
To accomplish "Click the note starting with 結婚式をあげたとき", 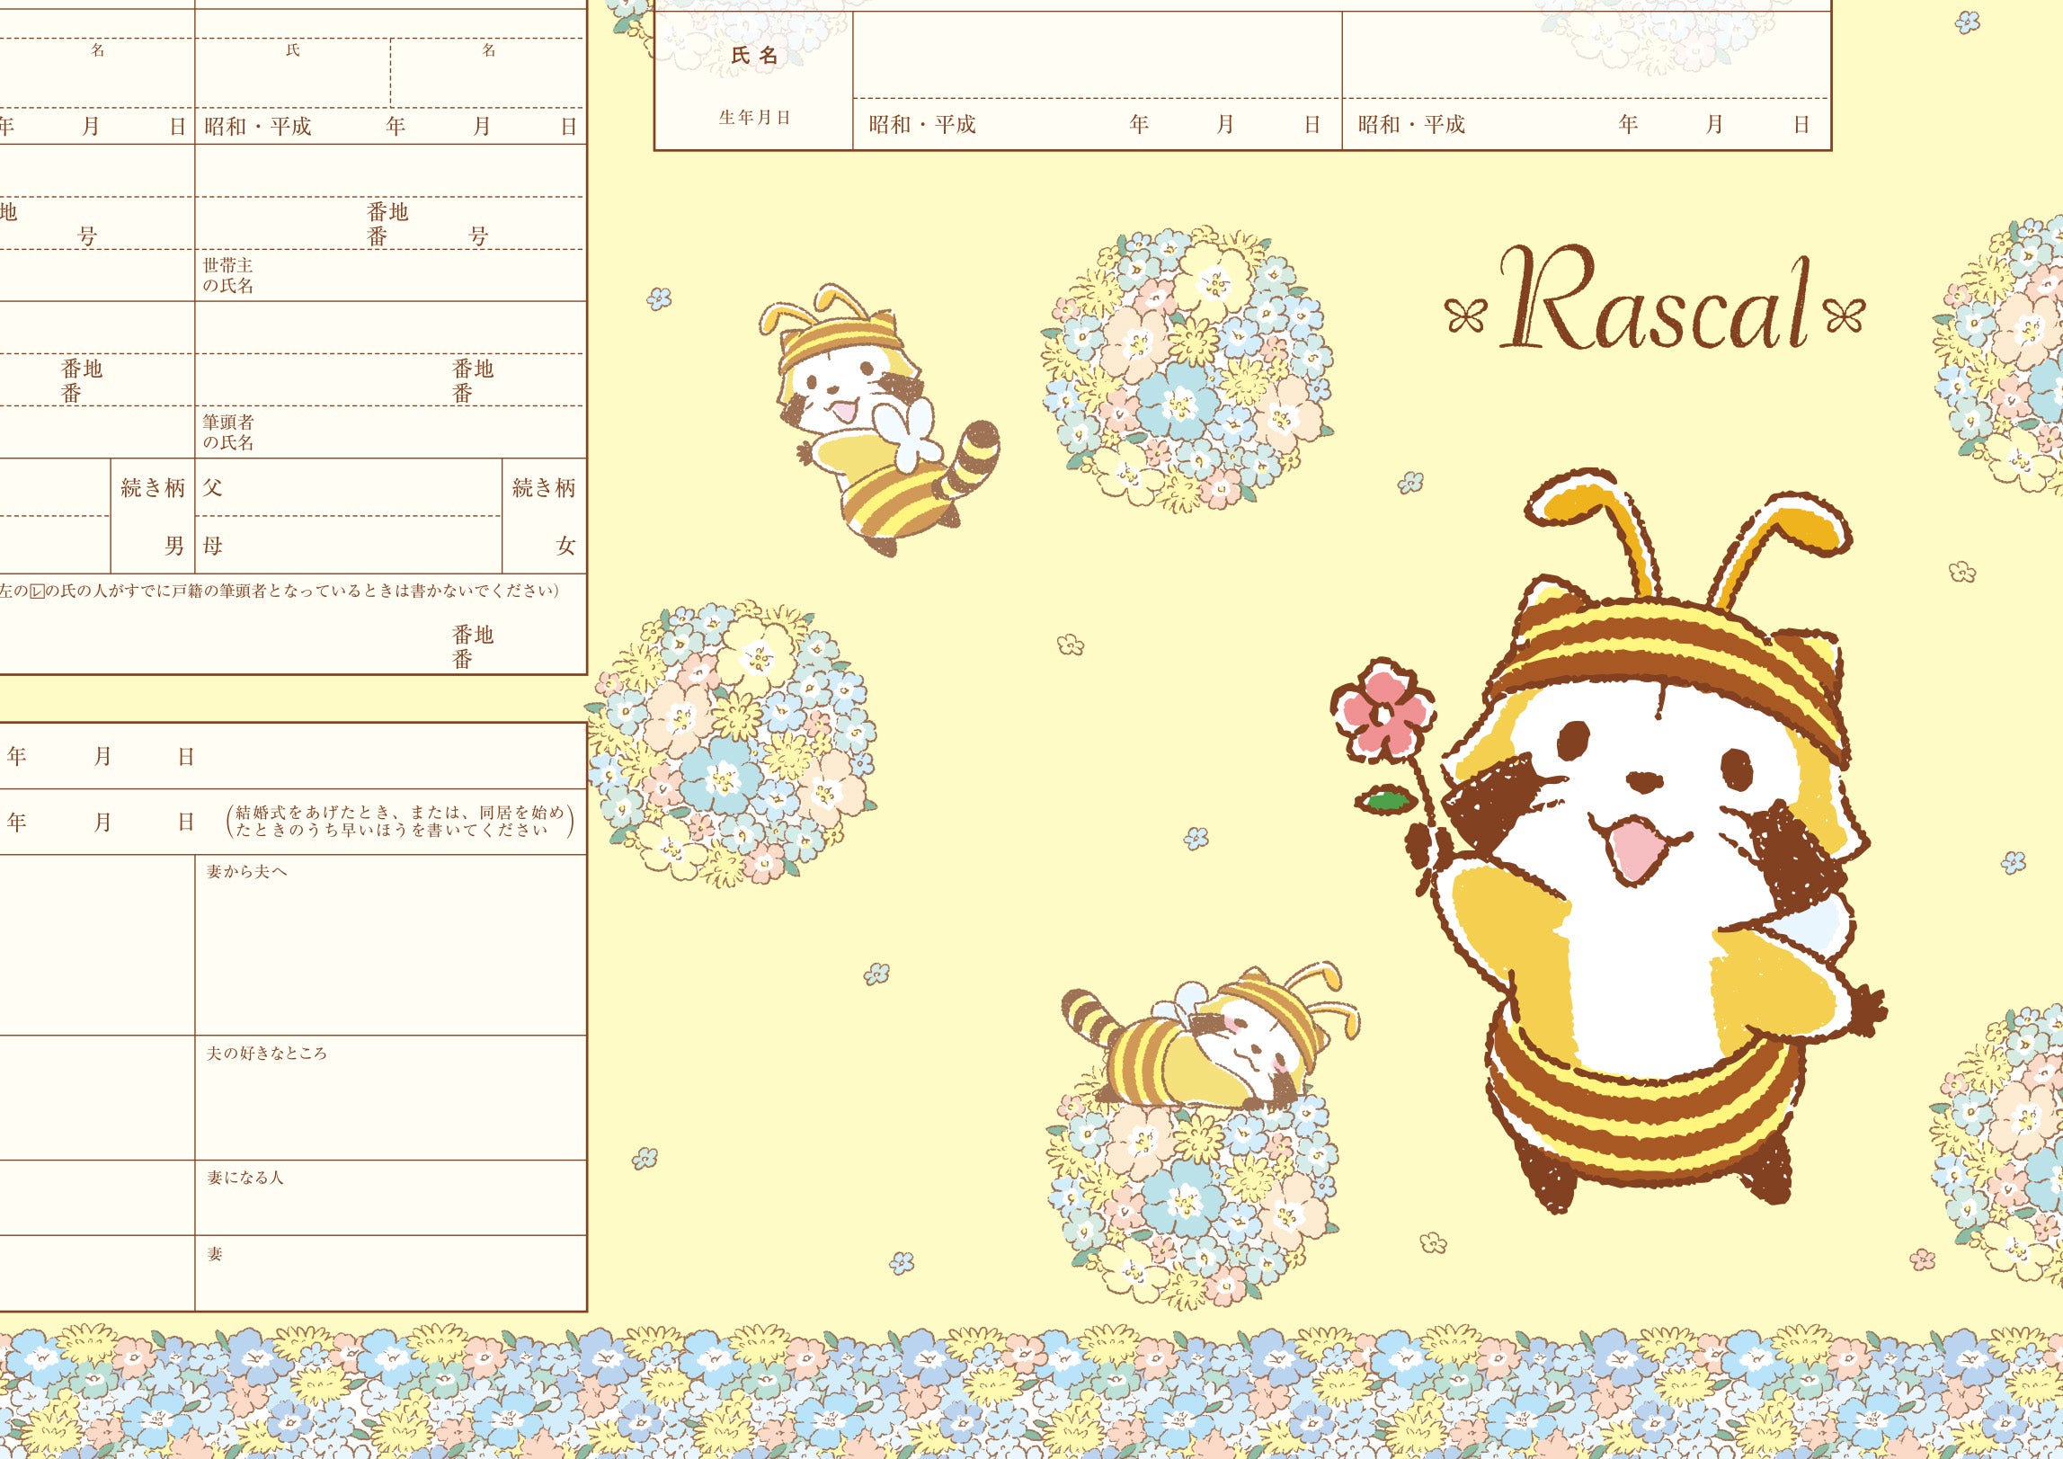I will (x=400, y=822).
